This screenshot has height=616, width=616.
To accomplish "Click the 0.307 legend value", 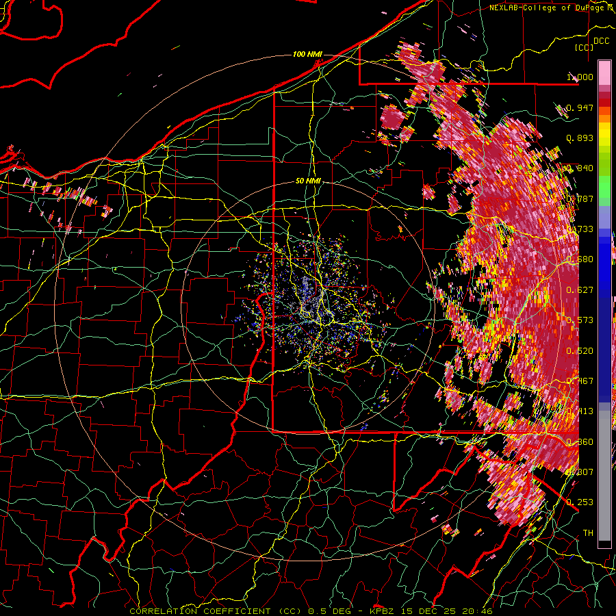I will click(x=580, y=472).
